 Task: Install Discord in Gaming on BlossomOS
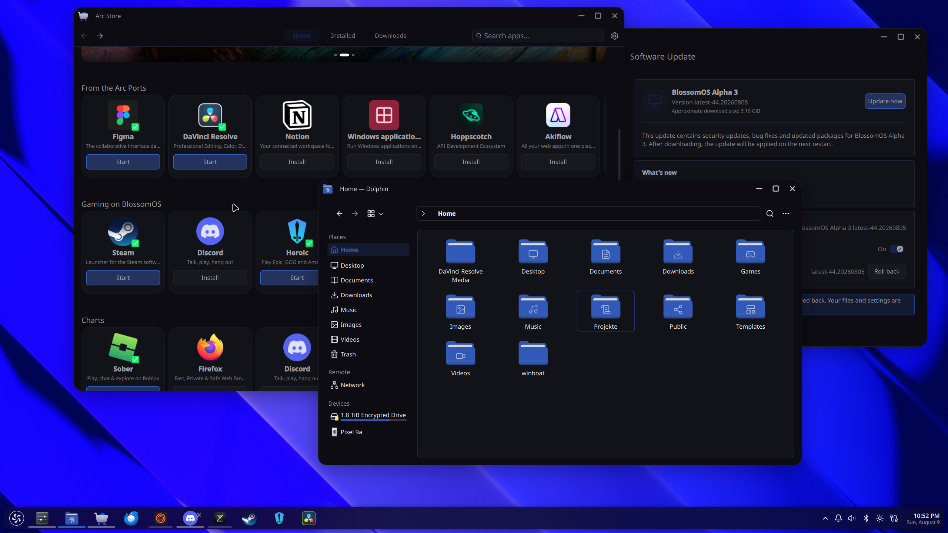point(210,278)
